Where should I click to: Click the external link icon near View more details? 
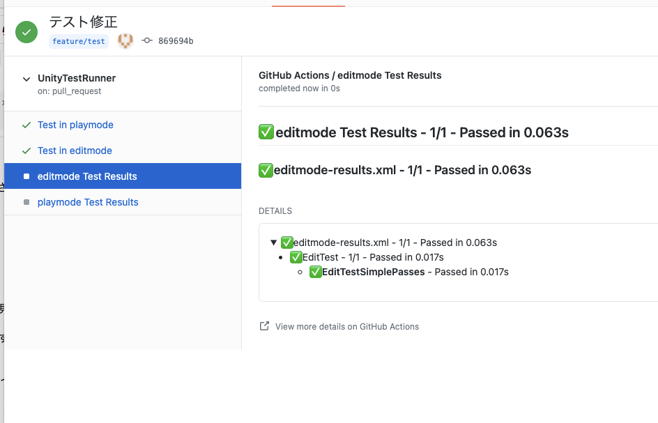click(x=264, y=326)
